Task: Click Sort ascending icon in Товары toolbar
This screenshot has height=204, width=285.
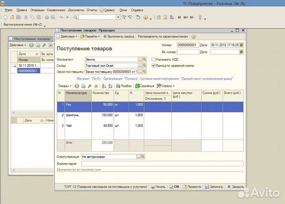Action: (104, 86)
